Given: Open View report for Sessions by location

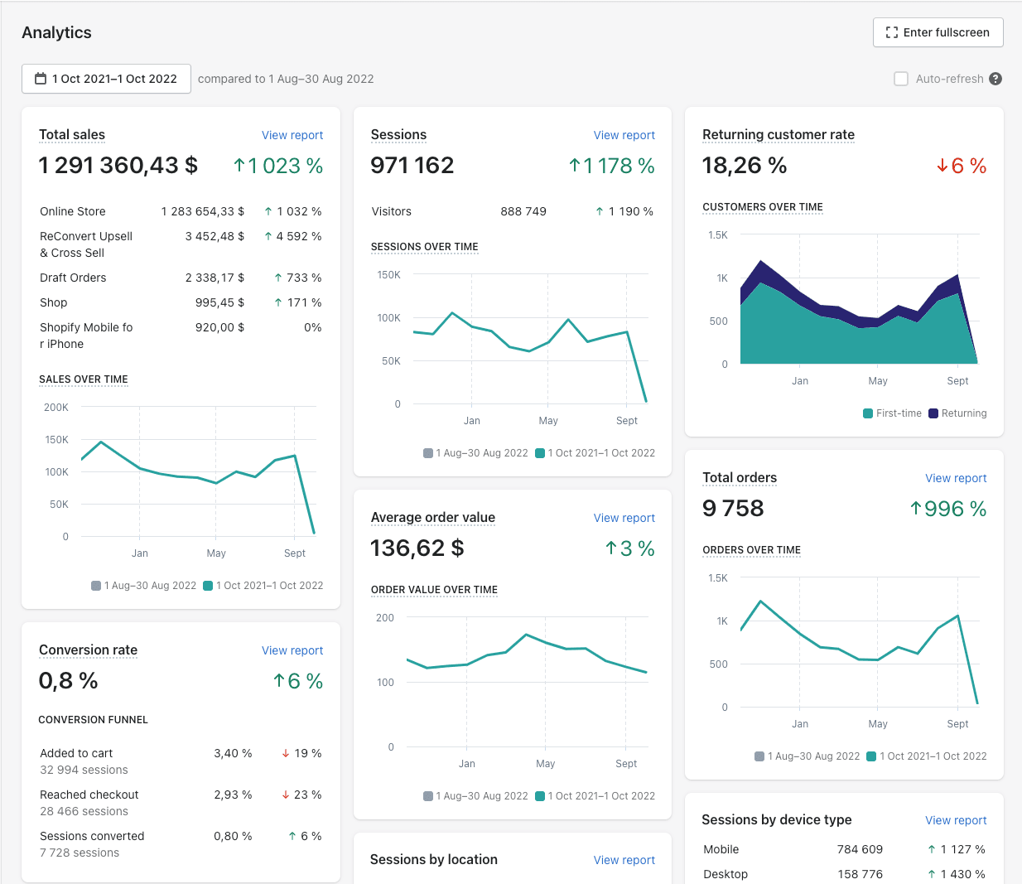Looking at the screenshot, I should 624,860.
